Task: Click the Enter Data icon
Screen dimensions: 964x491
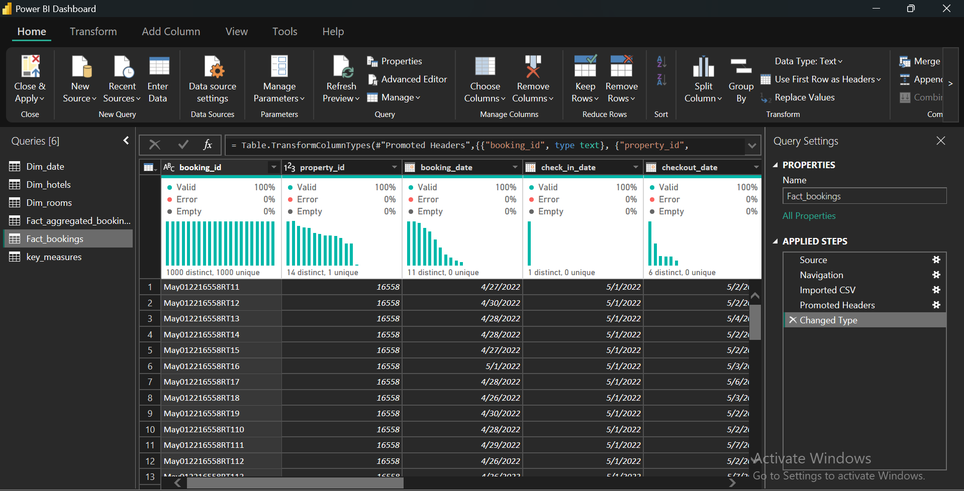Action: [x=159, y=66]
